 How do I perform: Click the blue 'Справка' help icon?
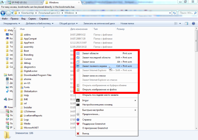[x=78, y=120]
